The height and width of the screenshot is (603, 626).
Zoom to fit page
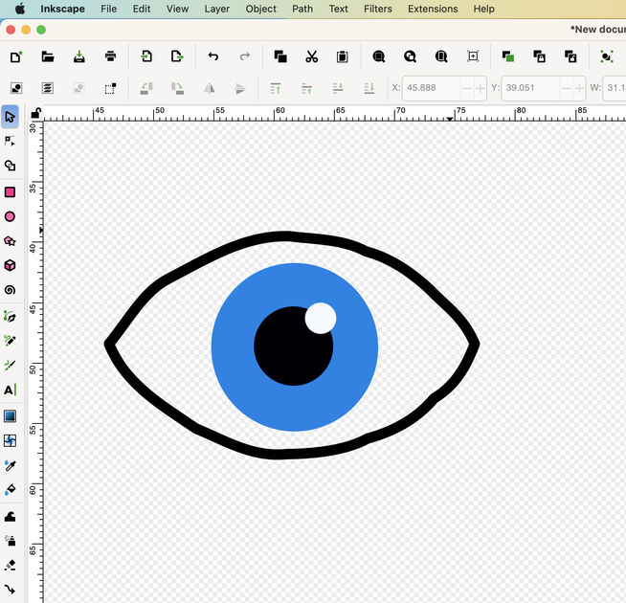[x=441, y=56]
